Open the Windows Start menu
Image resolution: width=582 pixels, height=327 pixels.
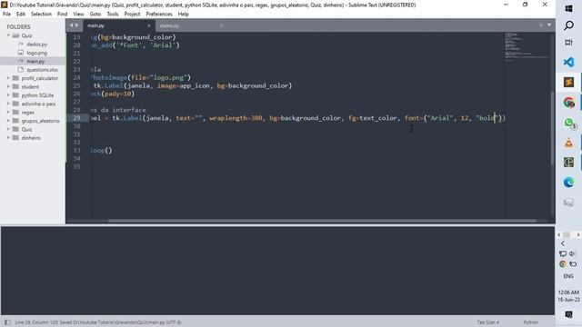point(568,8)
